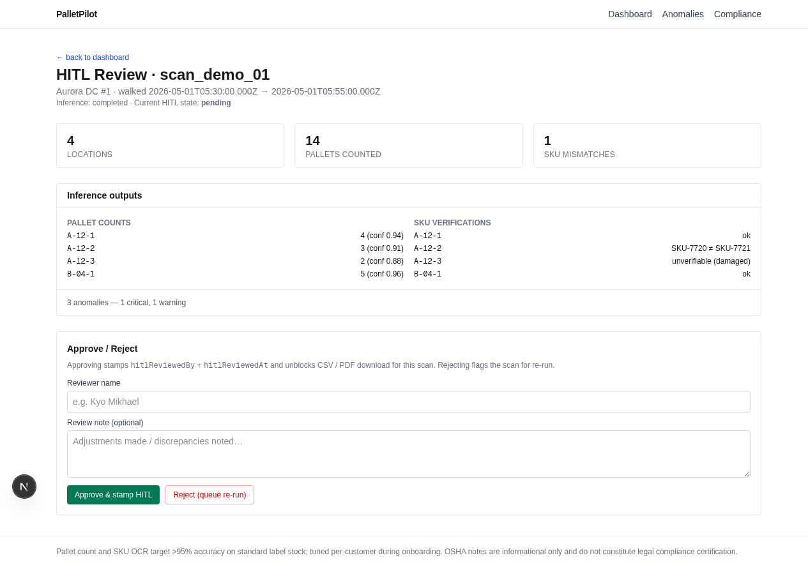
Task: Click SKU verification ok for B-04-1
Action: pos(746,274)
